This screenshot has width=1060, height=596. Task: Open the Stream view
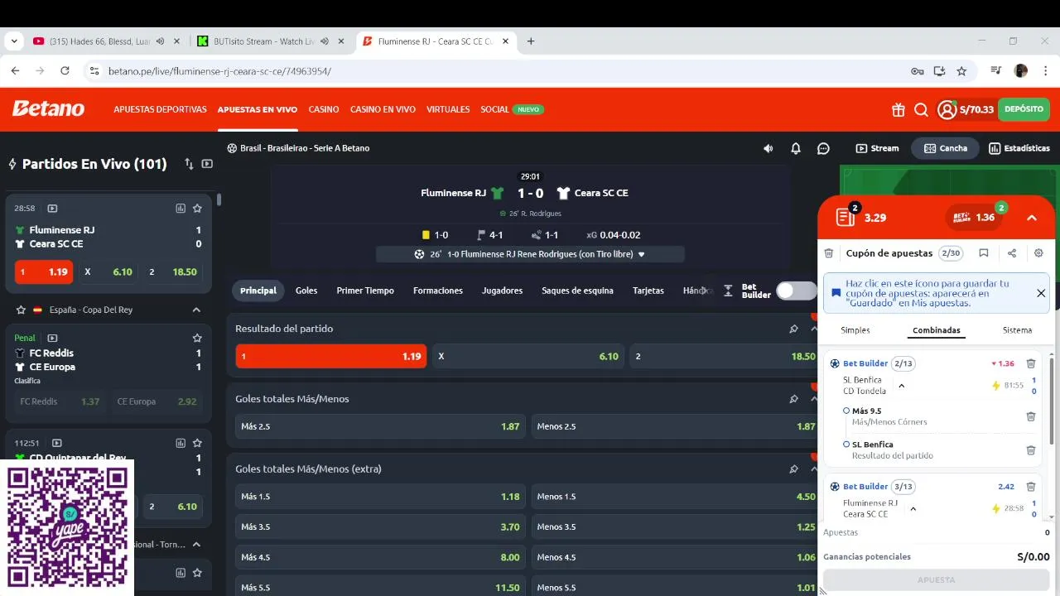pyautogui.click(x=877, y=148)
